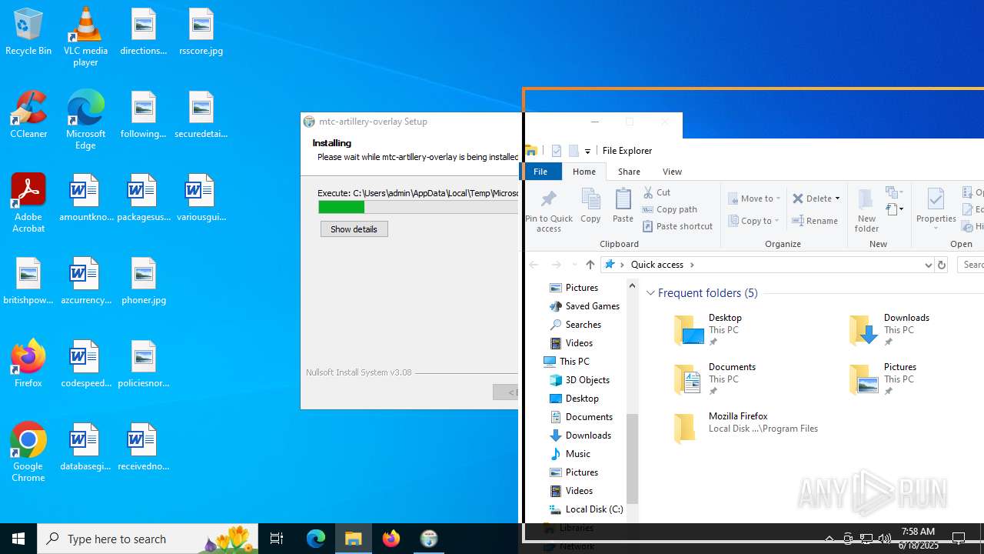Click the Rename command
This screenshot has height=554, width=984.
[x=815, y=221]
